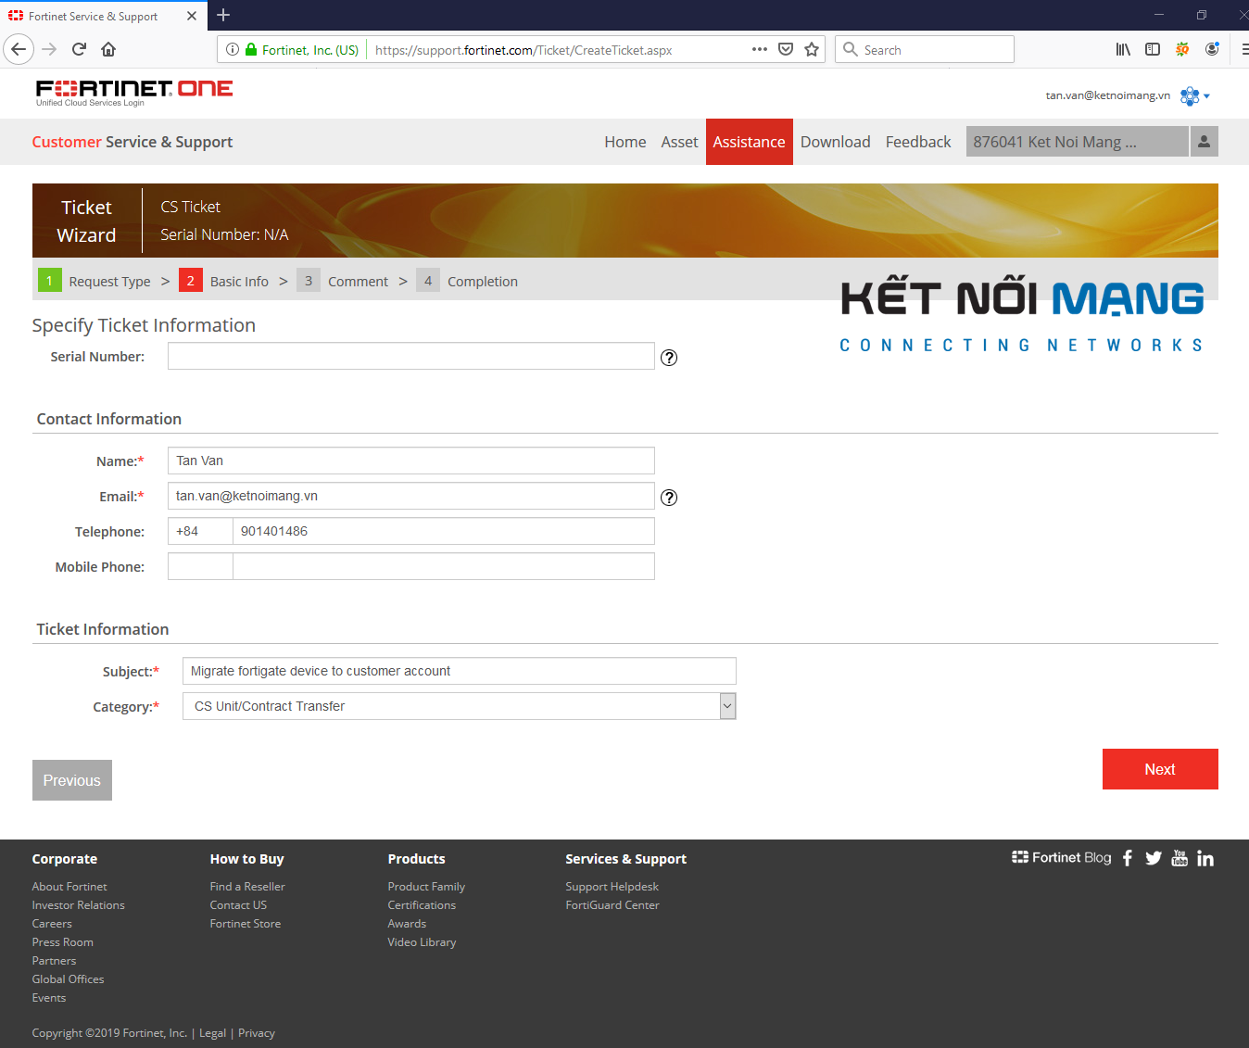This screenshot has width=1249, height=1048.
Task: Click the browser Search box
Action: (x=925, y=49)
